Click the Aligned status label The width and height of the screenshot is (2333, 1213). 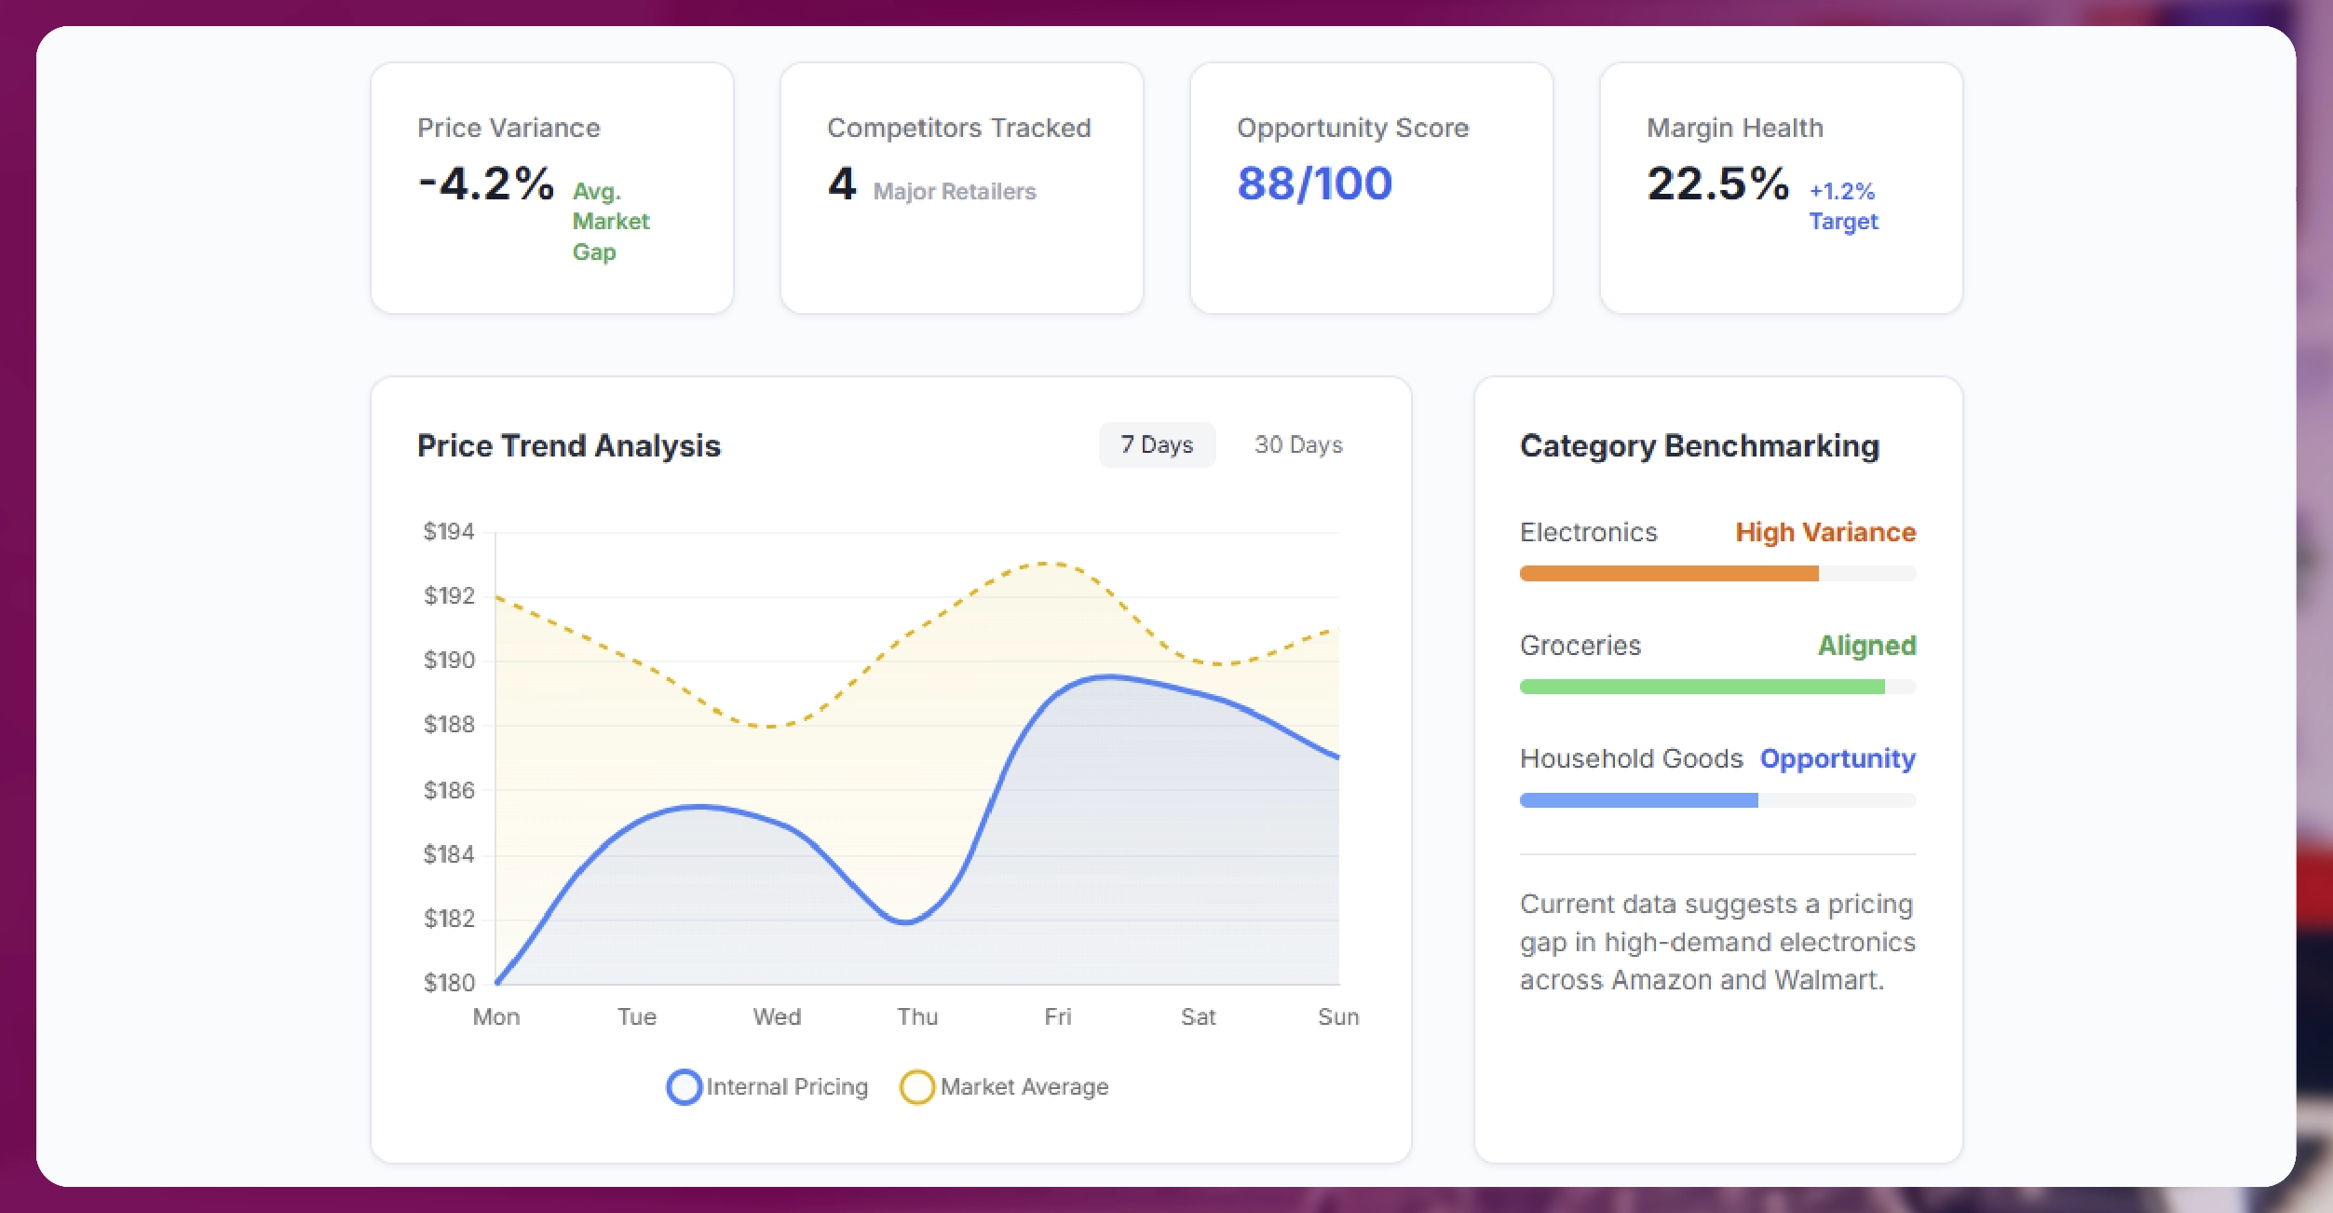[1866, 645]
